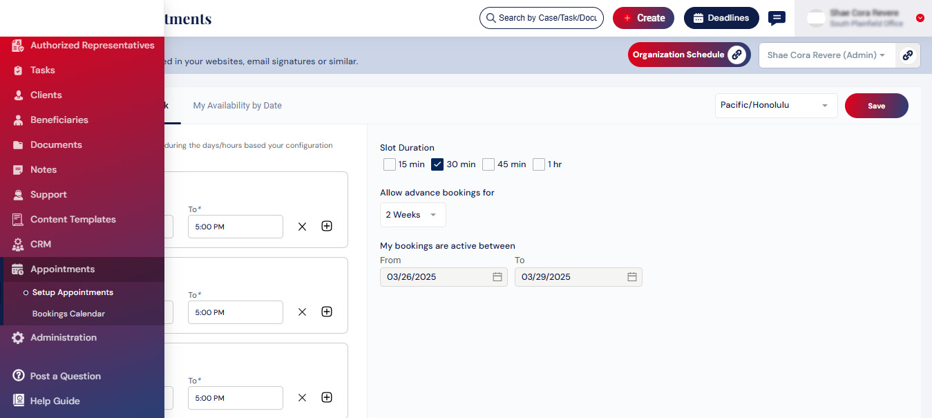This screenshot has width=932, height=418.
Task: Click the Help Guide book icon
Action: tap(19, 401)
